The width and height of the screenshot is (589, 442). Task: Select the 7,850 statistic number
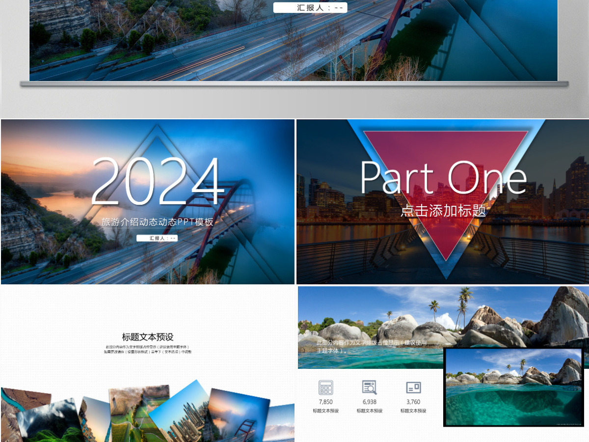pos(325,402)
